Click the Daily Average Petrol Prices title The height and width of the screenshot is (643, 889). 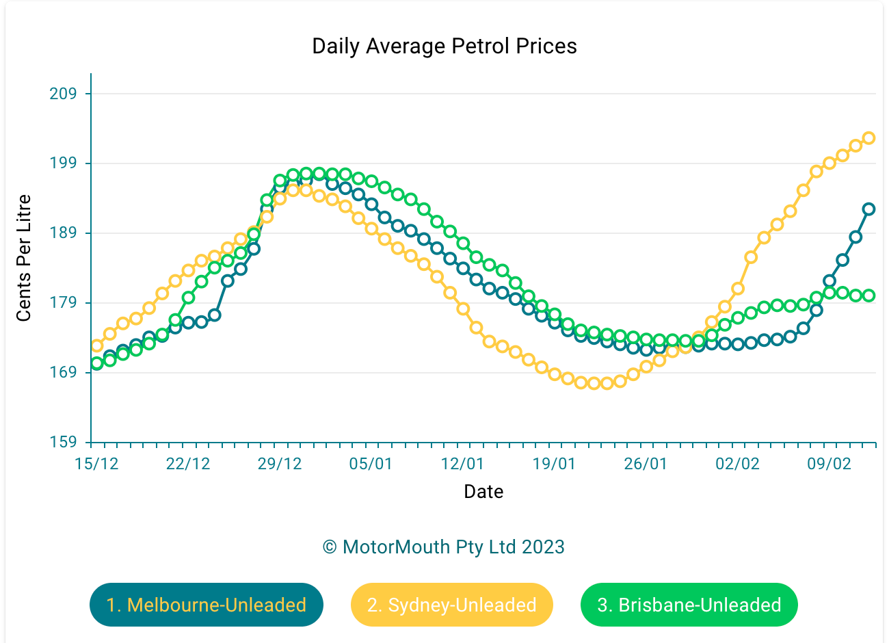[x=444, y=46]
